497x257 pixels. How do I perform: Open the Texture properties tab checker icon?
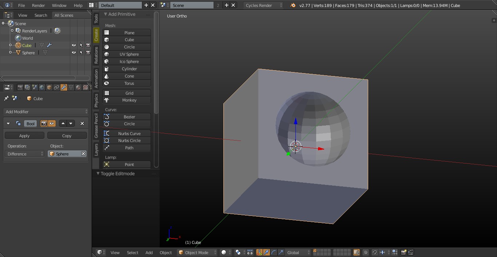pos(86,87)
